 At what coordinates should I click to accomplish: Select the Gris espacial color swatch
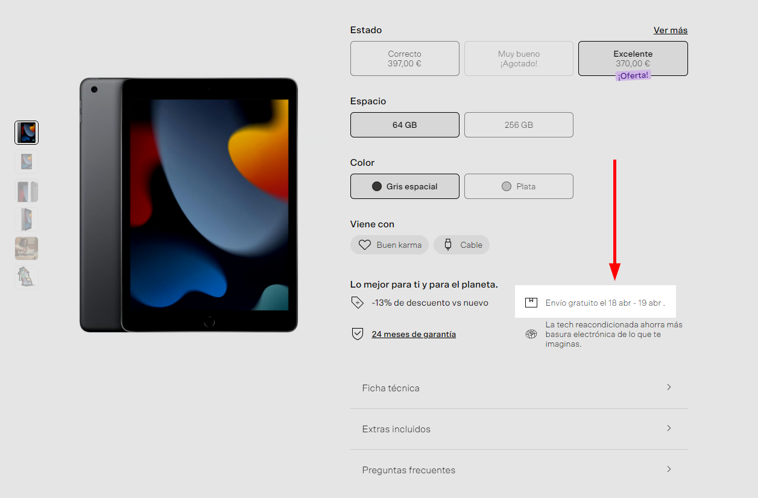click(x=405, y=186)
